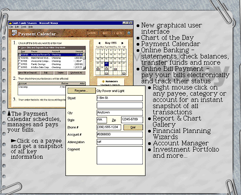
Task: Click the empty second street address field
Action: coord(119,105)
